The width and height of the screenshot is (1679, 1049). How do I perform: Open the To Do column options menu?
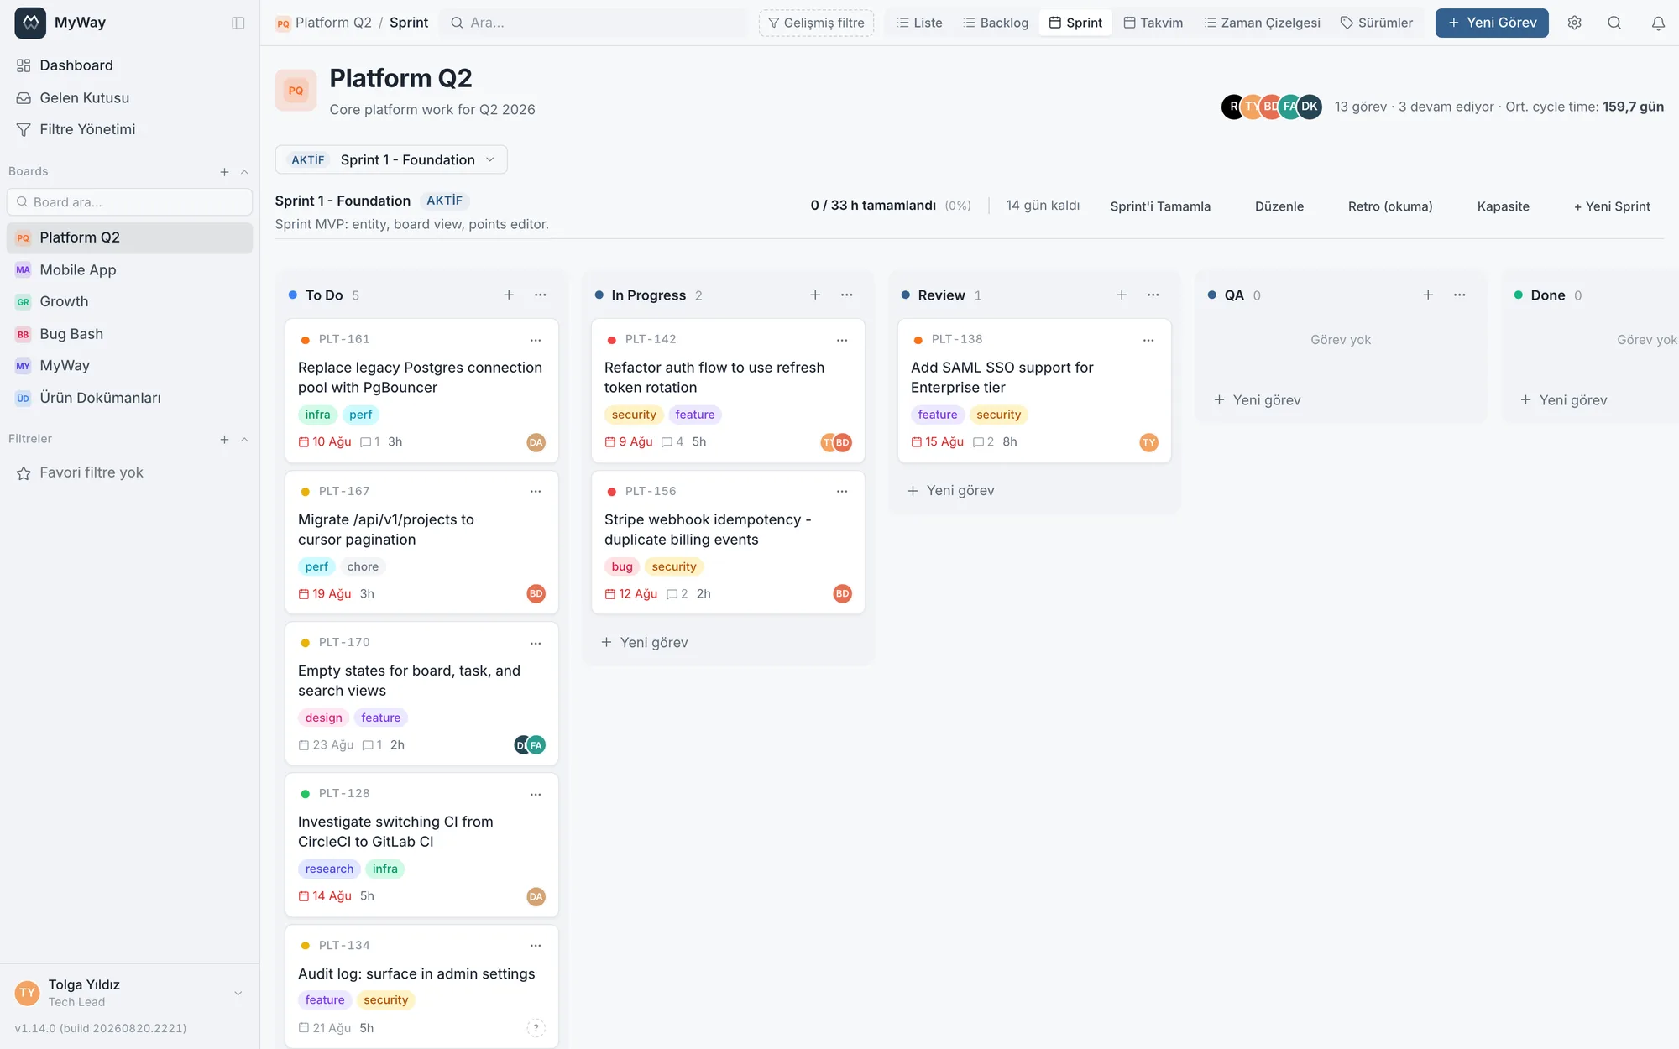pos(541,295)
